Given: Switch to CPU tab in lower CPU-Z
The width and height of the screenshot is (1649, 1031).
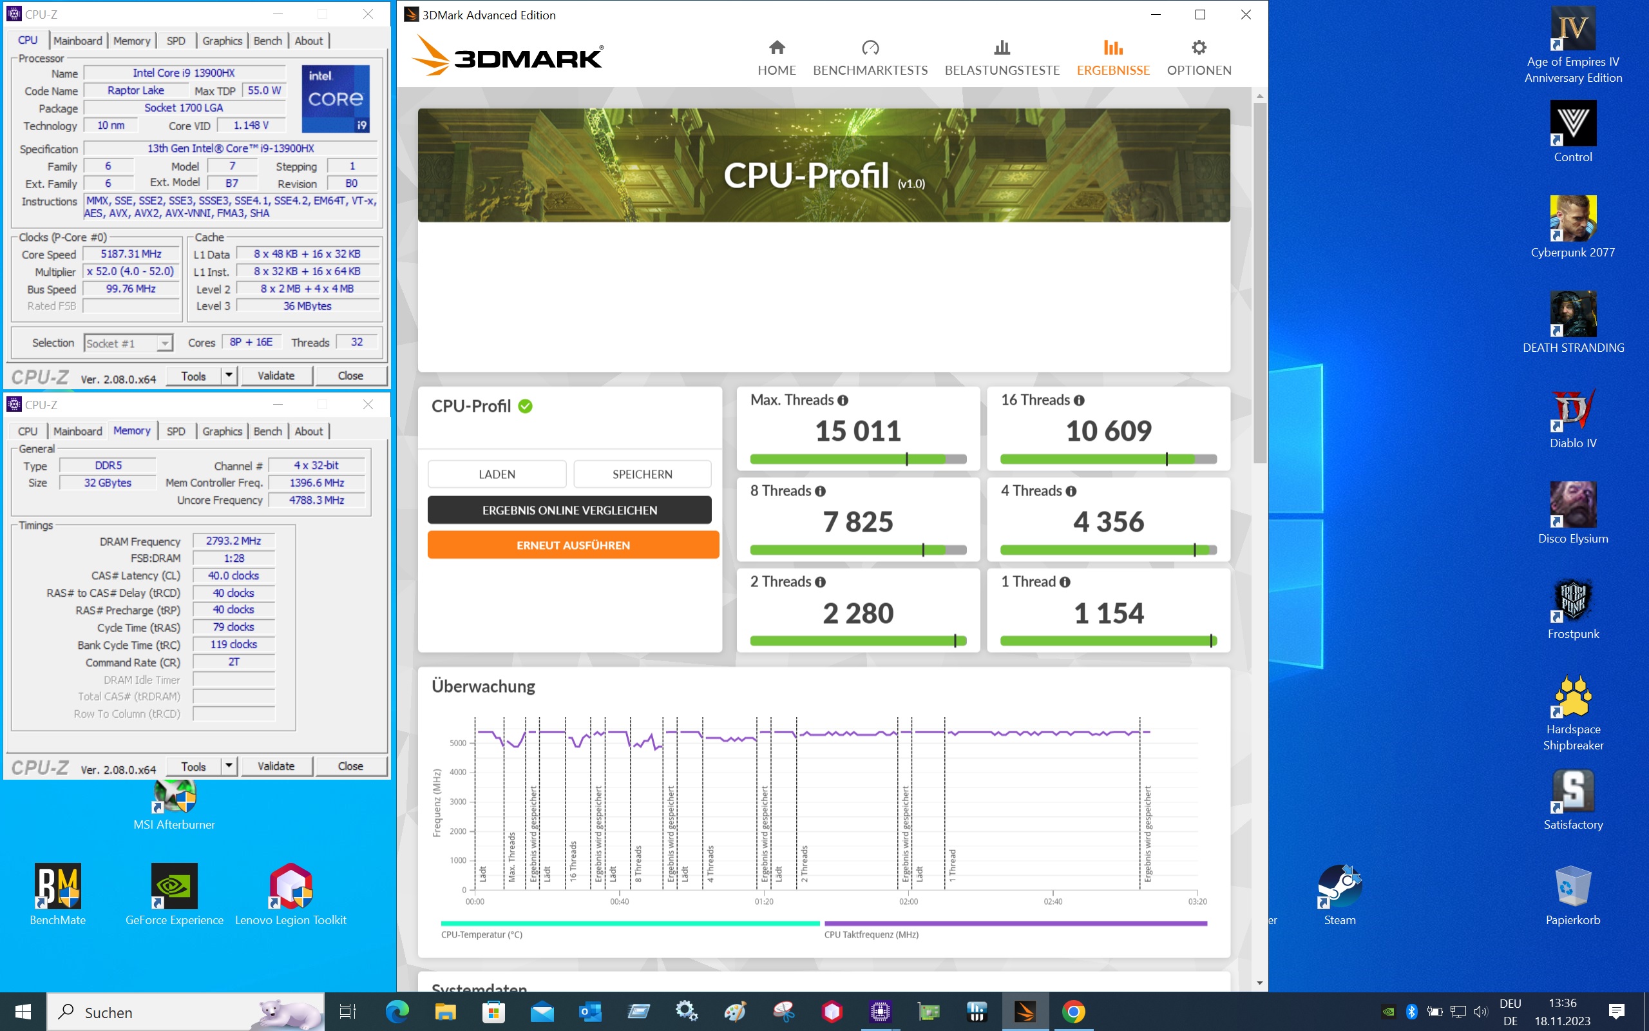Looking at the screenshot, I should click(x=28, y=432).
